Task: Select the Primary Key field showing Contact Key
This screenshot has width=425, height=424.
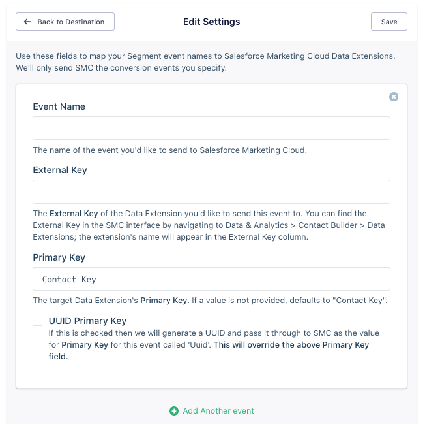Action: tap(211, 279)
